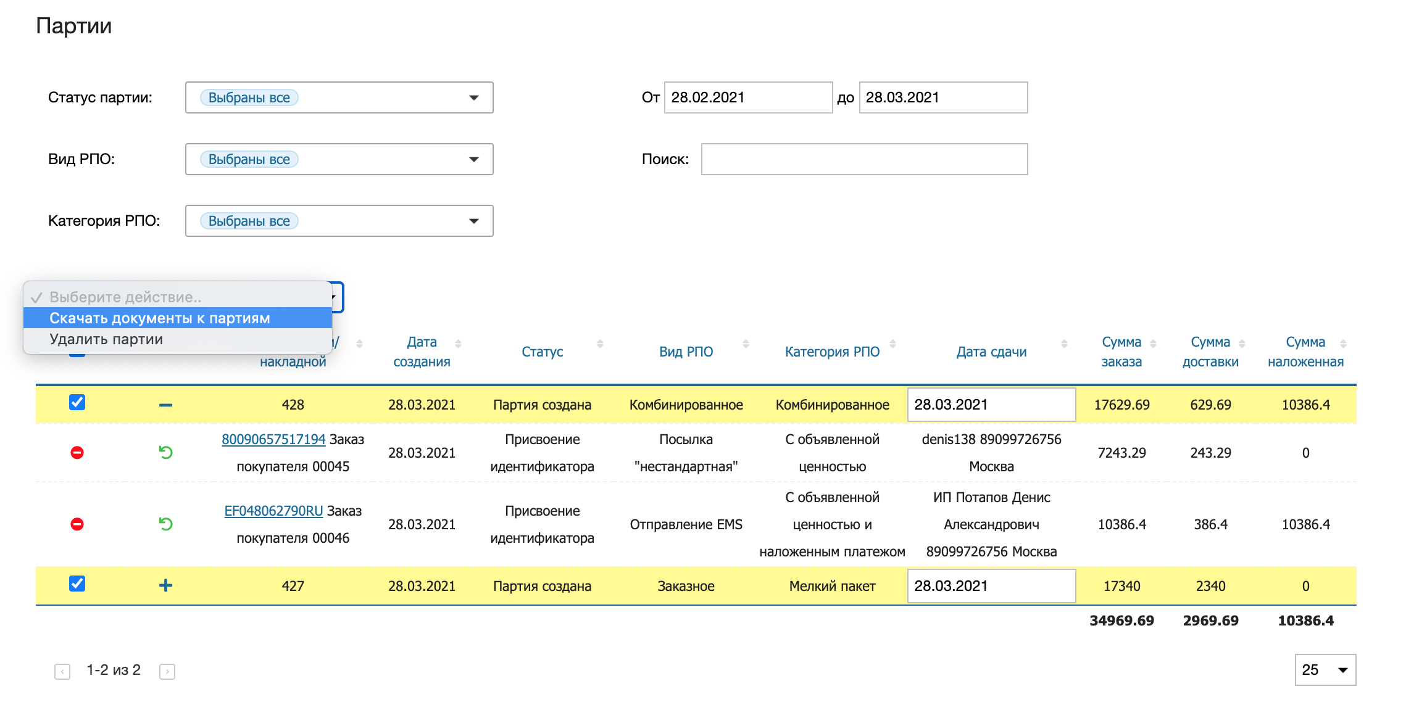Sort by Вид РПО column arrows

tap(746, 344)
